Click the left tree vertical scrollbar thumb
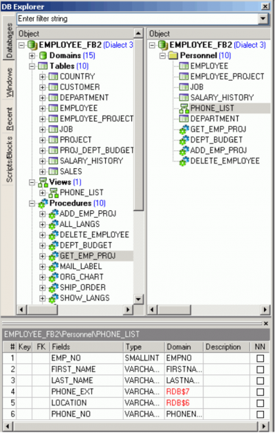This screenshot has width=275, height=433. coord(138,125)
